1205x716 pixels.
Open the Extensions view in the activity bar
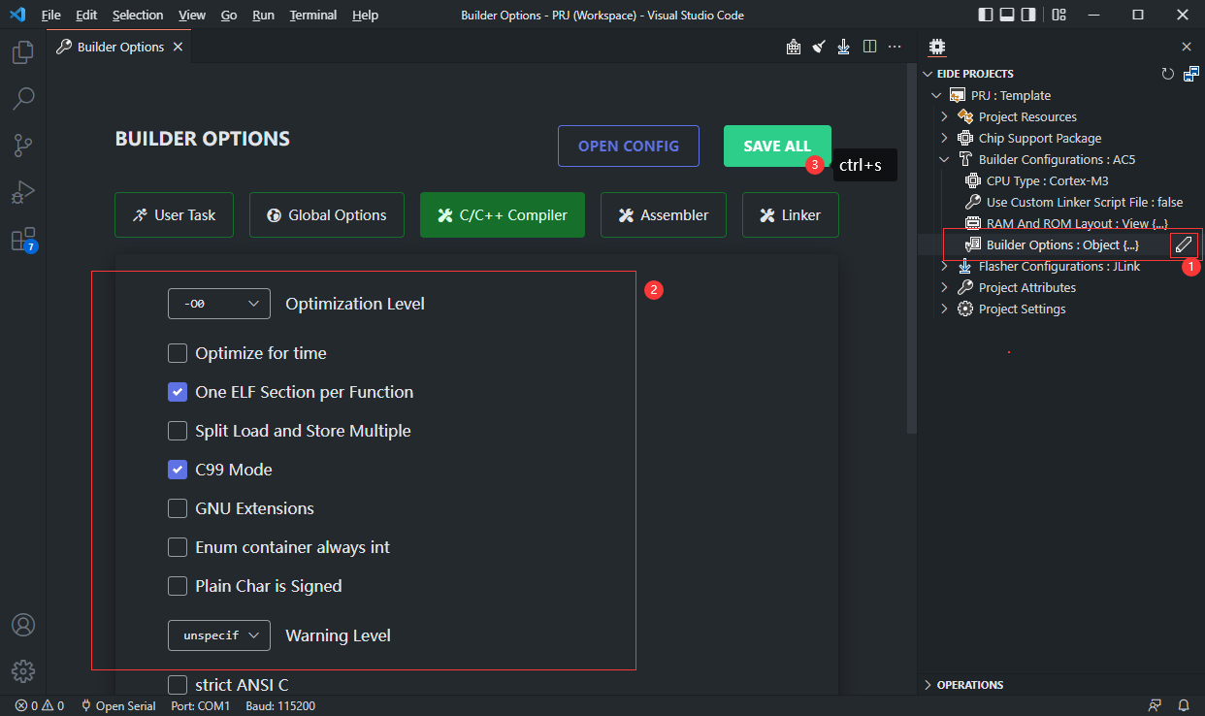coord(23,239)
